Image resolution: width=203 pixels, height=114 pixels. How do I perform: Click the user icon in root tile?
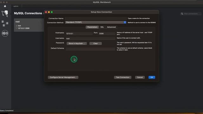(x=16, y=26)
